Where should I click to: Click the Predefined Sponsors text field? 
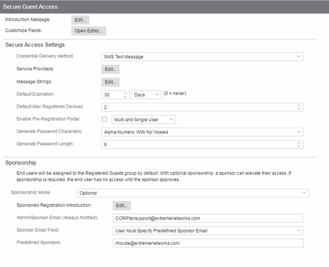[x=208, y=243]
